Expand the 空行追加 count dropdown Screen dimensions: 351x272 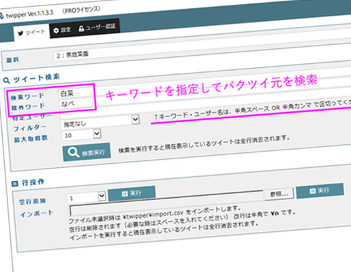(102, 196)
